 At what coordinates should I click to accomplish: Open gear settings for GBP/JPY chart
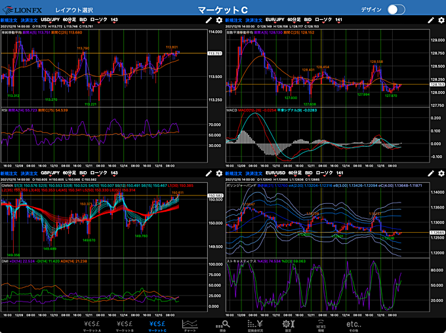(218, 174)
